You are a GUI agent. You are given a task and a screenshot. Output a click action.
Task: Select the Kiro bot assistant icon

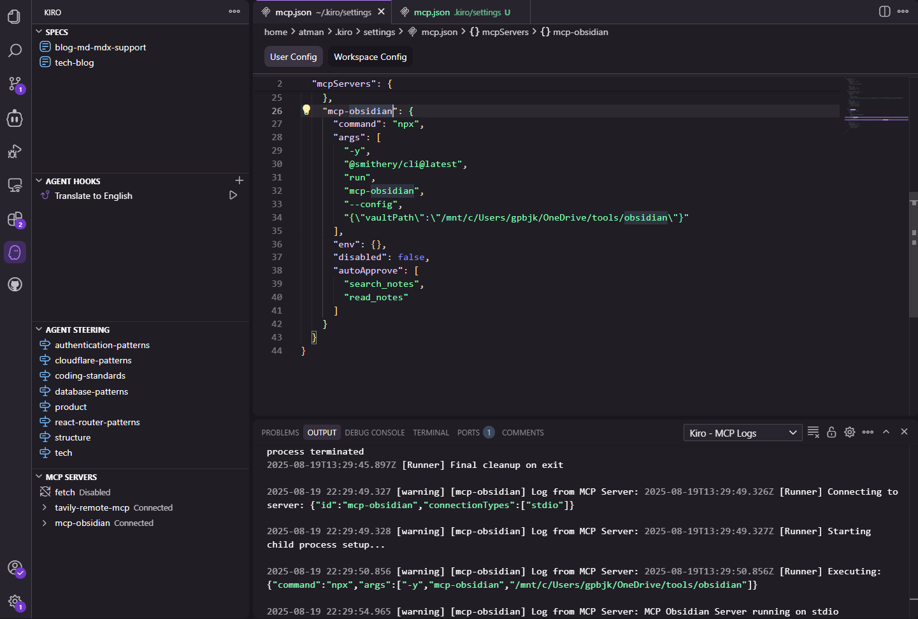[x=14, y=252]
